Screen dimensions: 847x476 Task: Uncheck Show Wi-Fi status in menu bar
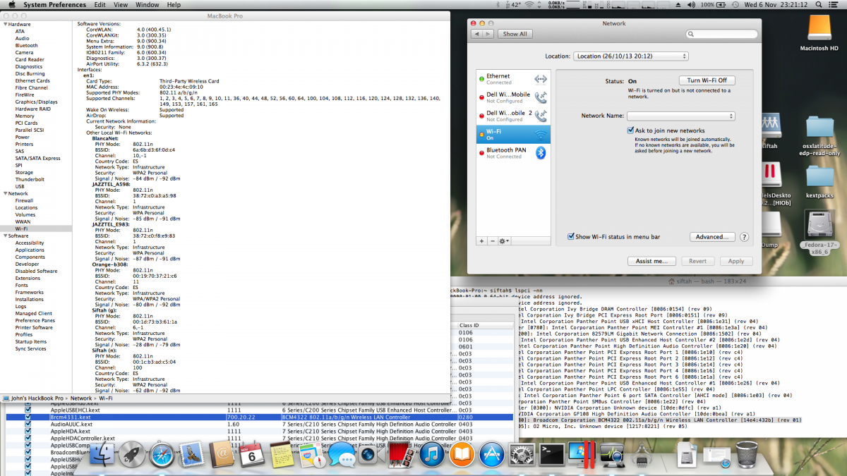pos(571,237)
